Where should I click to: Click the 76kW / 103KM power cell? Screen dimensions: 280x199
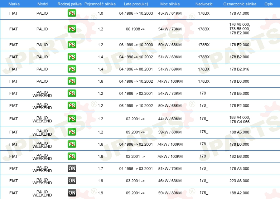(170, 156)
